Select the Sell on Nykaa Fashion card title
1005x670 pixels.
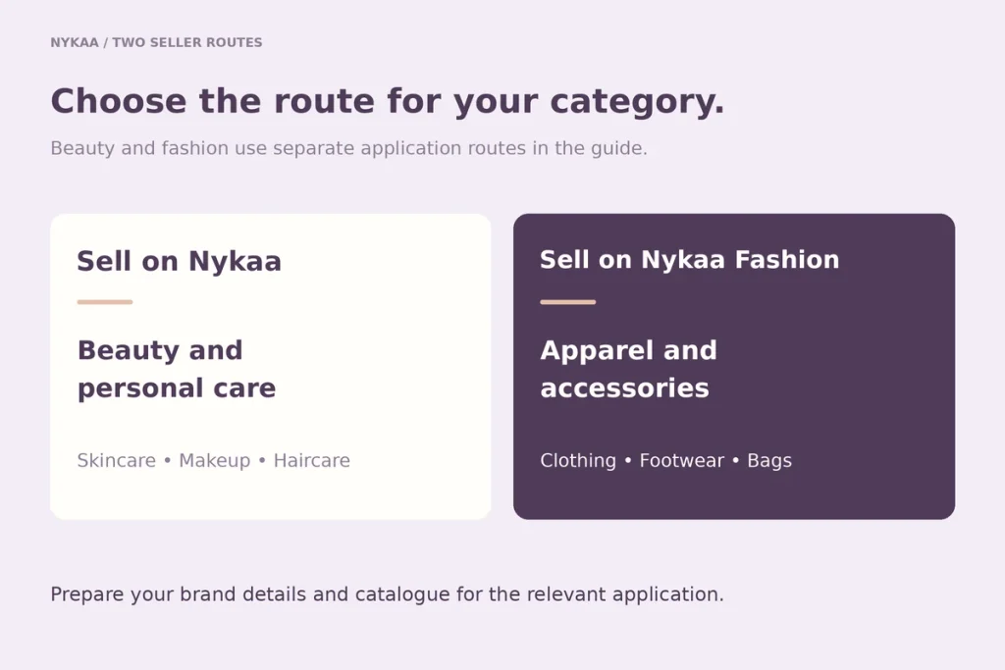[689, 260]
